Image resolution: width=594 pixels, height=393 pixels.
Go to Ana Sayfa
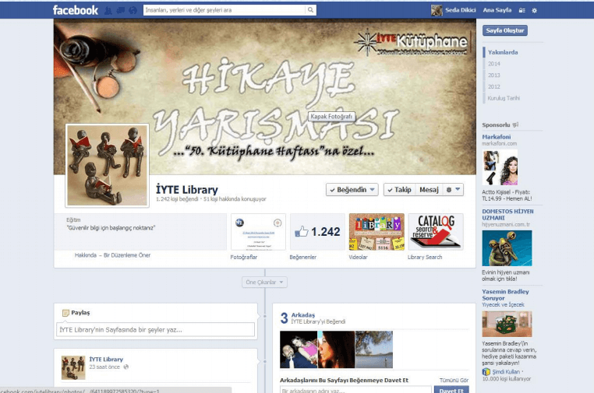coord(497,10)
